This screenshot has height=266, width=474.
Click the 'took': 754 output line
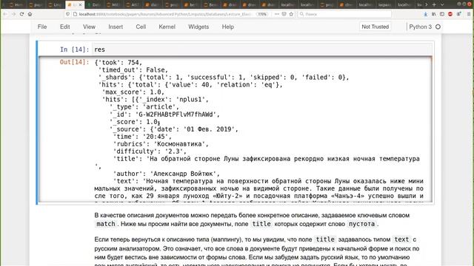pos(118,62)
